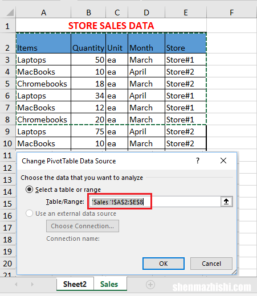Switch to the Sheet2 tab
257x296 pixels.
[x=75, y=284]
